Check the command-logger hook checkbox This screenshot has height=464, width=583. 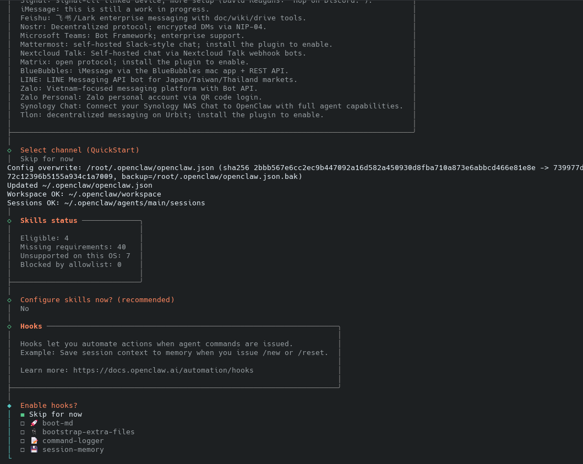(23, 441)
